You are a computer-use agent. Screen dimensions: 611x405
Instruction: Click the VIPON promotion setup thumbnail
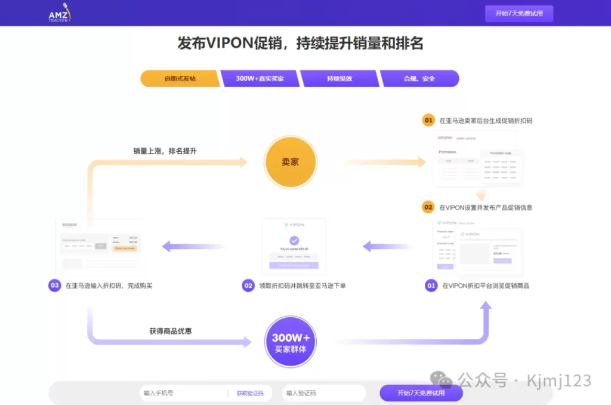point(478,247)
